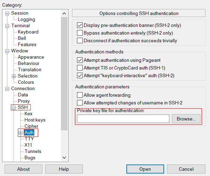Open Bell settings category

pos(22,38)
